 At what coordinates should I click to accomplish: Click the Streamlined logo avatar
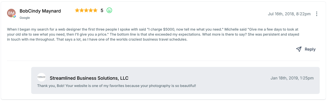(x=41, y=77)
